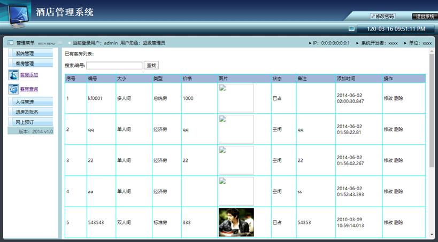Click the 客房添加 sidebar icon

[14, 75]
